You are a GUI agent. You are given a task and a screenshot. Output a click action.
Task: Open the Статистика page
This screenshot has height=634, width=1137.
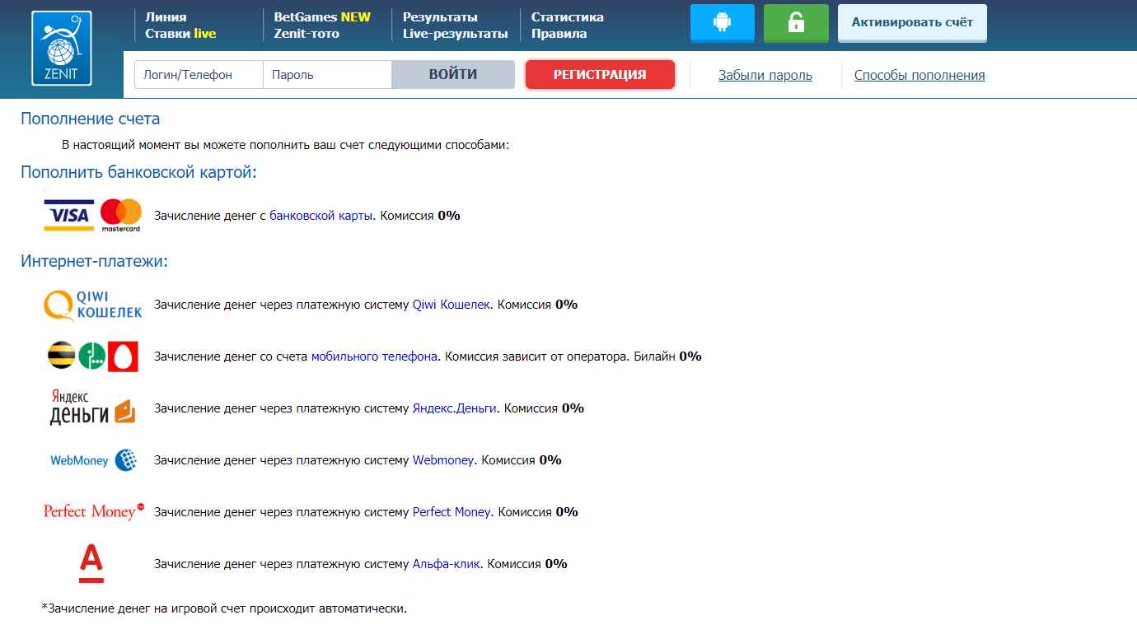coord(567,16)
